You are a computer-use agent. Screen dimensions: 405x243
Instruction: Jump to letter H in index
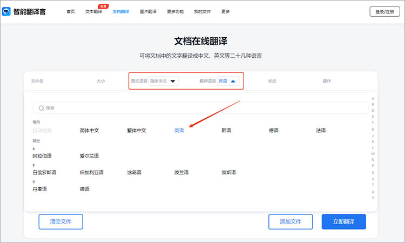(x=373, y=130)
